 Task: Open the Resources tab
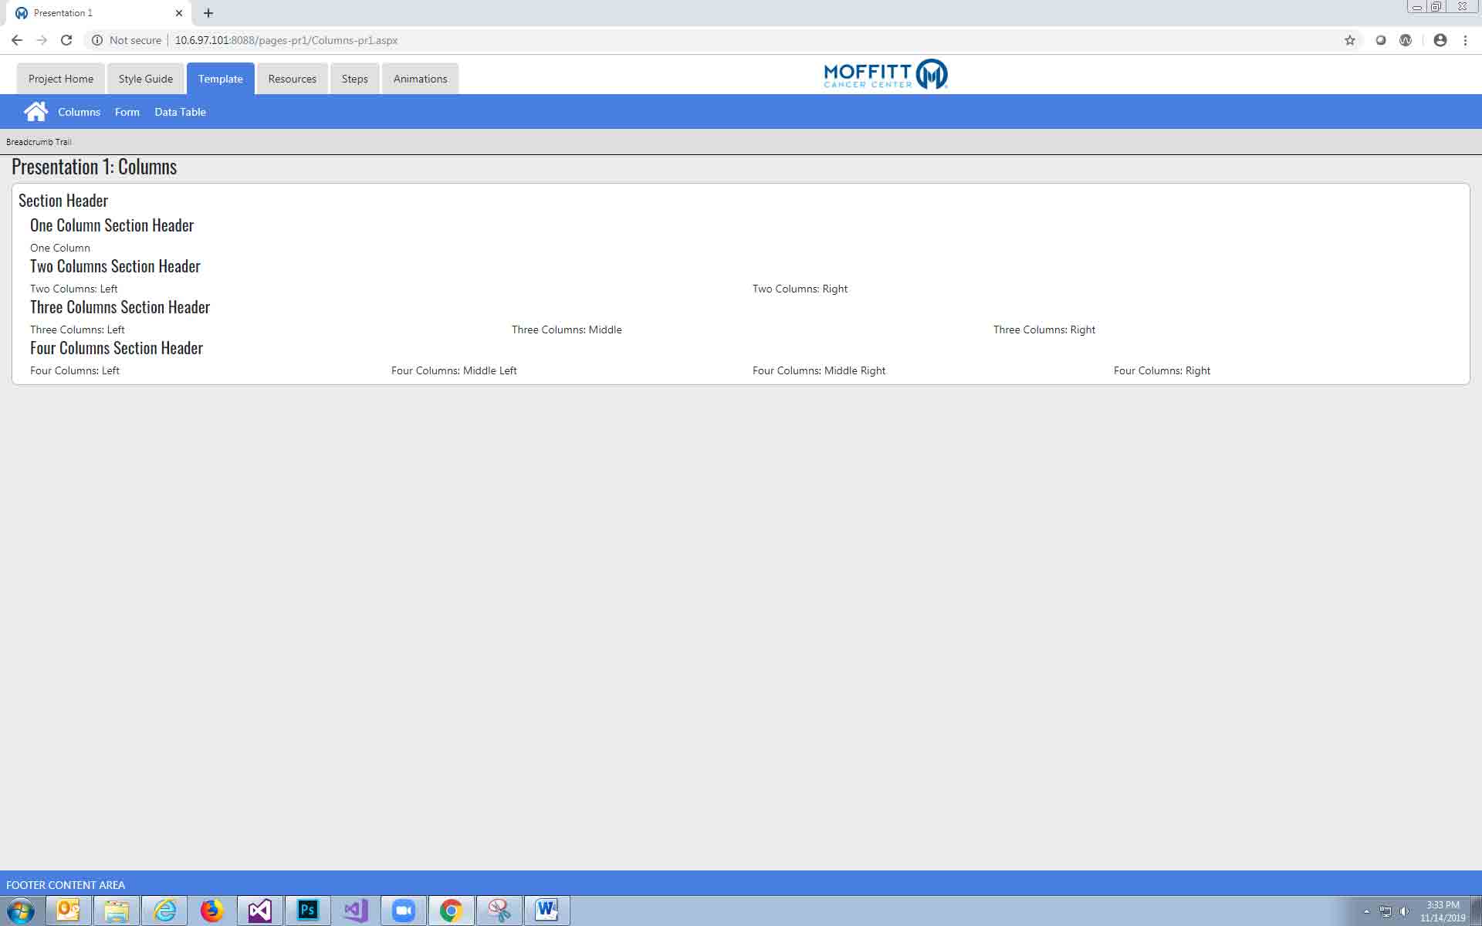tap(292, 79)
